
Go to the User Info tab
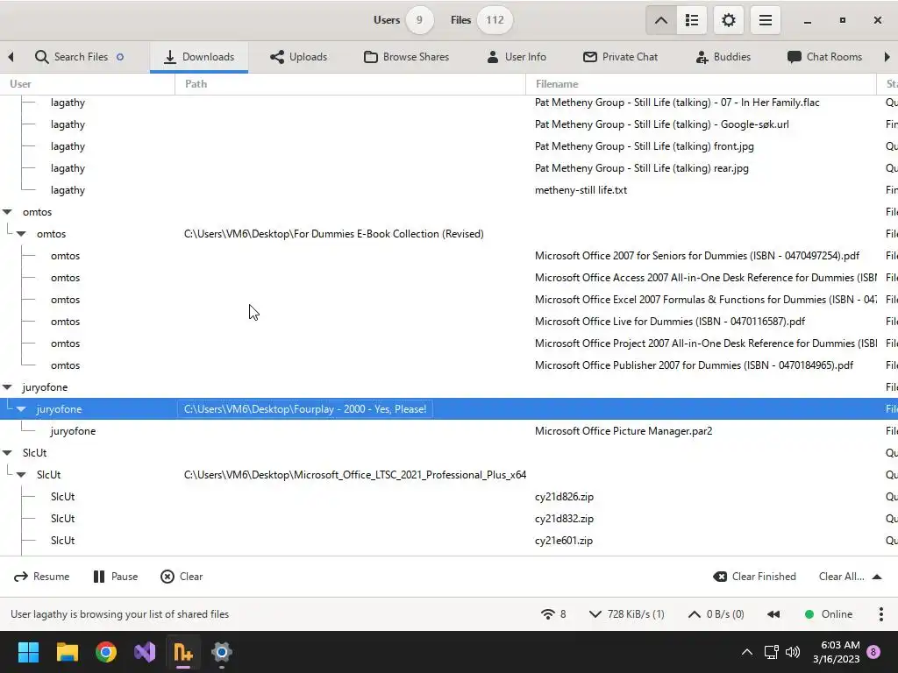pos(517,57)
